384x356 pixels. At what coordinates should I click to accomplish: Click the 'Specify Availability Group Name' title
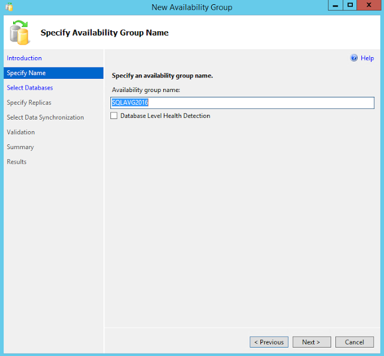tap(104, 32)
